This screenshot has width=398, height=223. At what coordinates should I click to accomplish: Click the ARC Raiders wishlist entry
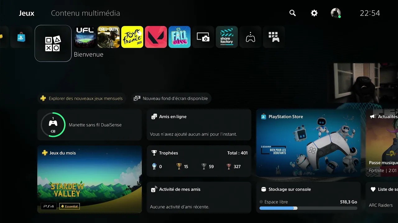pos(381,205)
